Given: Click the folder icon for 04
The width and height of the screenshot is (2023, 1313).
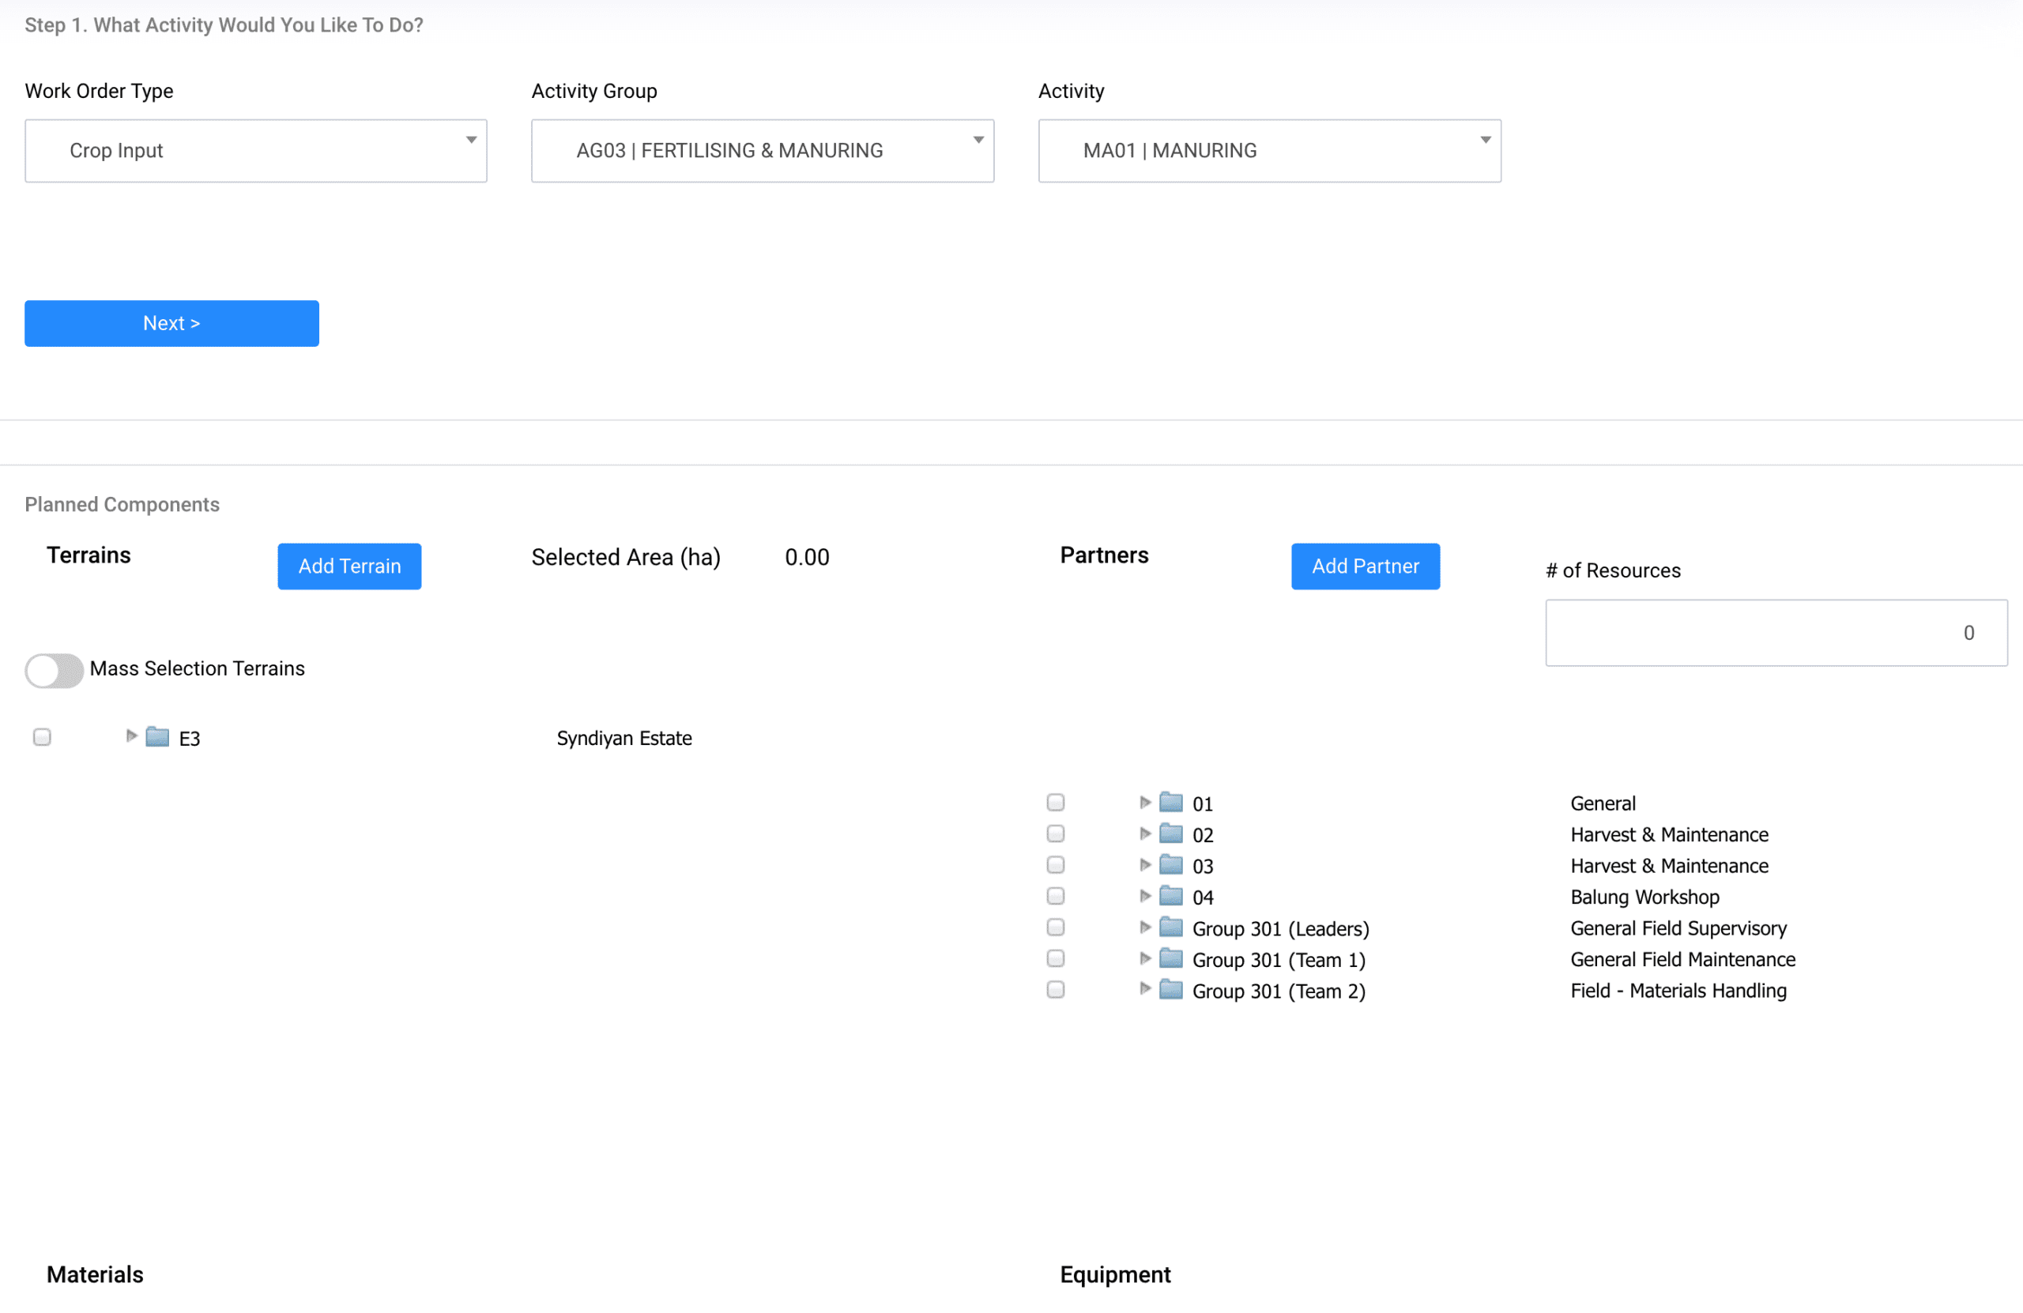Looking at the screenshot, I should [x=1171, y=896].
